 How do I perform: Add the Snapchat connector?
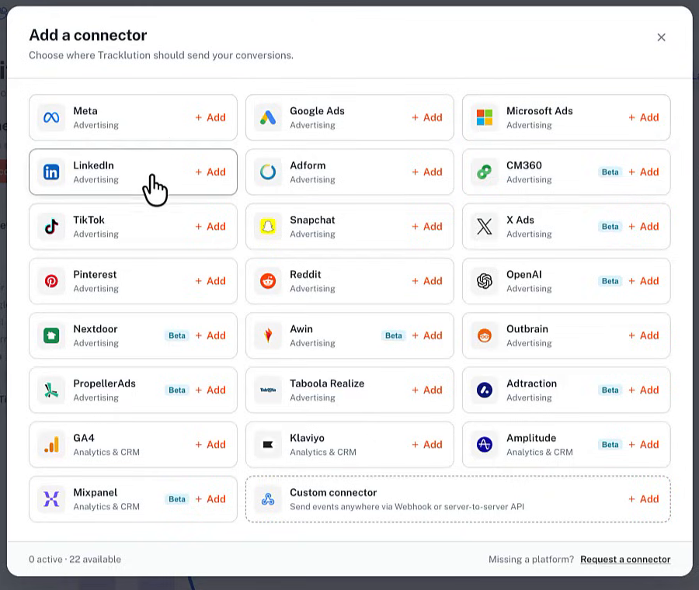[427, 227]
